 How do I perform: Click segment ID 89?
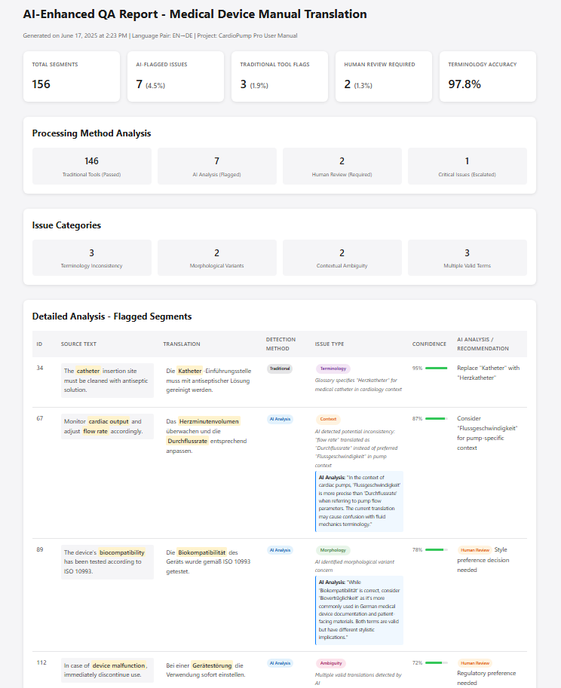point(40,550)
